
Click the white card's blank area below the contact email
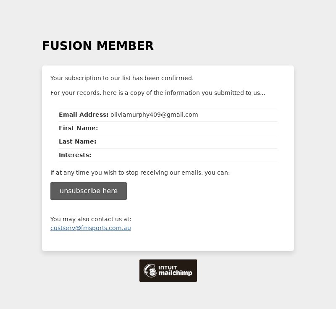point(168,241)
